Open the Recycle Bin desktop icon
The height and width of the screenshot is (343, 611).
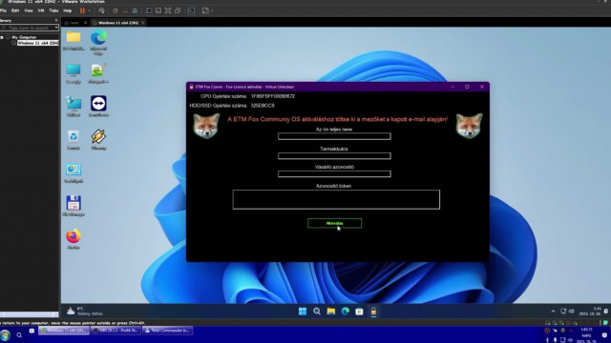74,140
